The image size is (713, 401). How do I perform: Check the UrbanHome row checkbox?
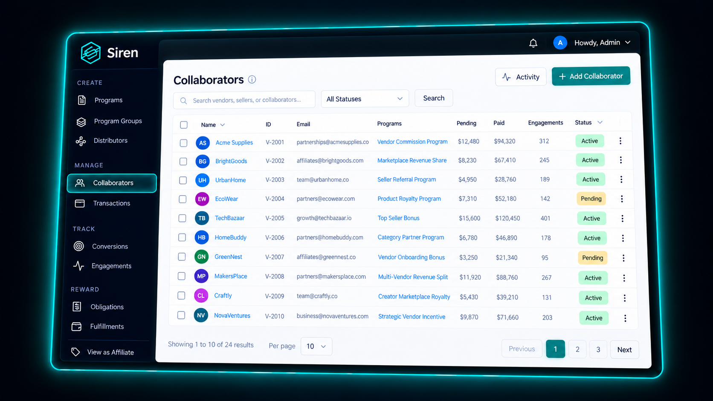coord(183,180)
